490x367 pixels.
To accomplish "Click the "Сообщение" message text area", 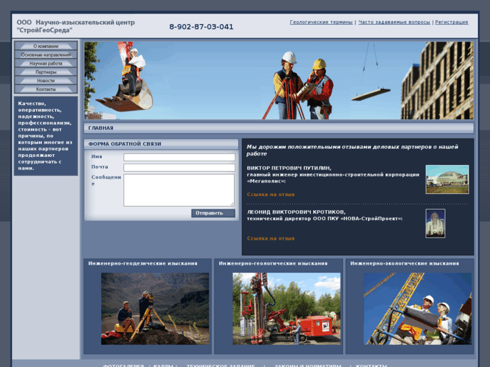I will pos(179,190).
